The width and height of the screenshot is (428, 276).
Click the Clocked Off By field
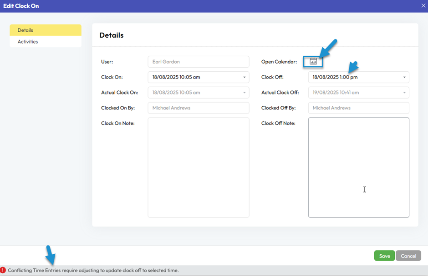[358, 108]
